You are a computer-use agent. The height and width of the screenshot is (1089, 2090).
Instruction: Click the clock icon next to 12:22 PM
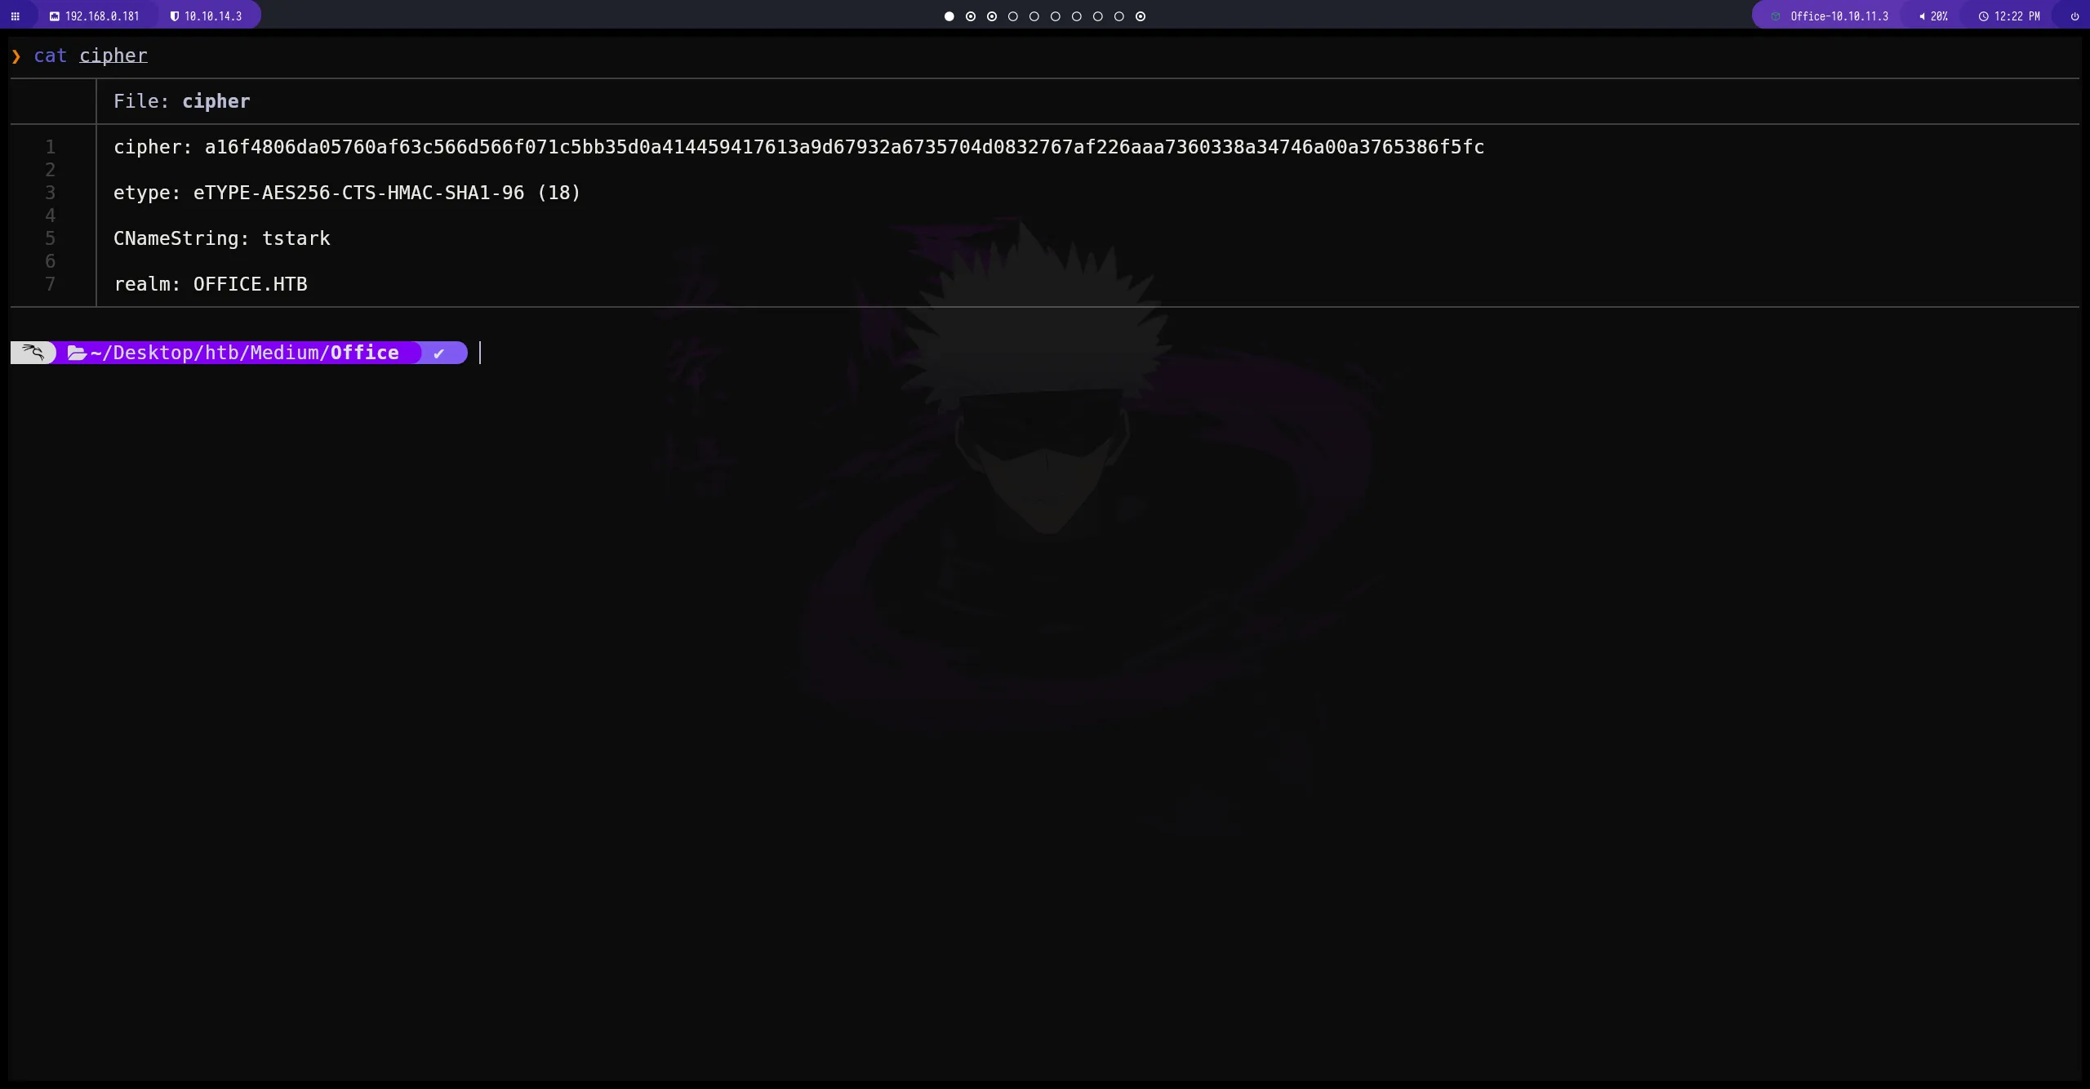tap(1984, 16)
